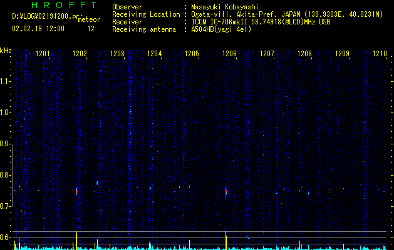This screenshot has width=394, height=250.
Task: Click the 1.0 kHz axis label
Action: click(6, 112)
